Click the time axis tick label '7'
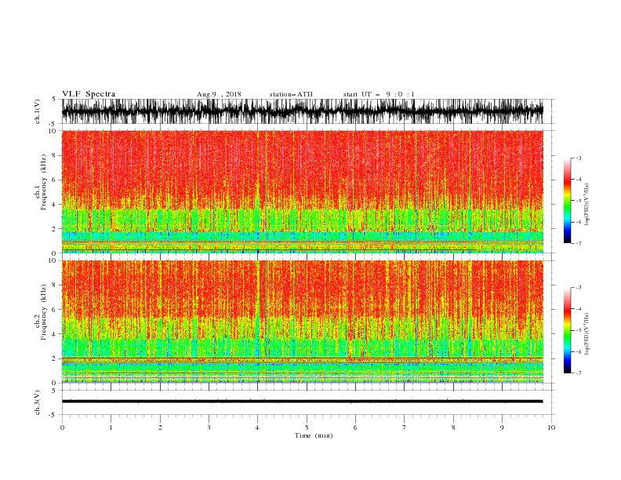621x480 pixels. coord(405,427)
